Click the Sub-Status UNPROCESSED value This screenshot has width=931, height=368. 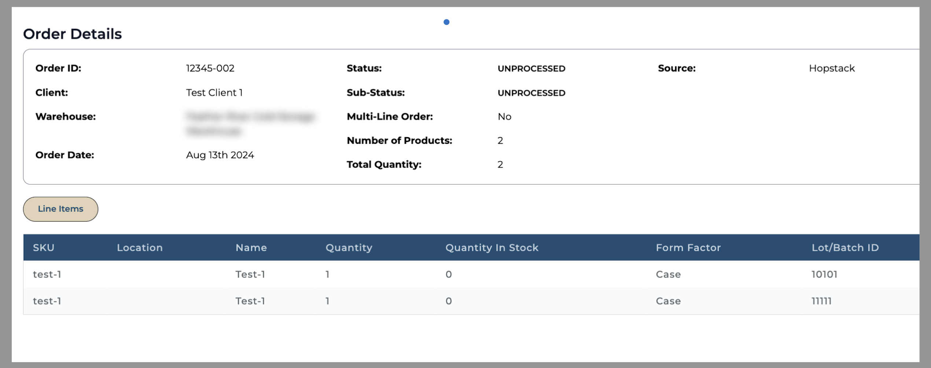(x=531, y=93)
